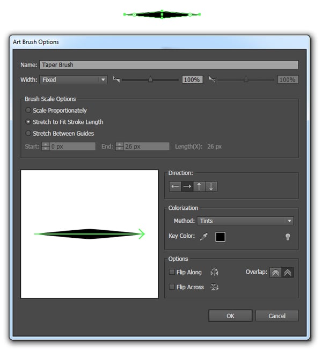Enable the Flip Across checkbox
Viewport: 322px width, 351px height.
(172, 287)
